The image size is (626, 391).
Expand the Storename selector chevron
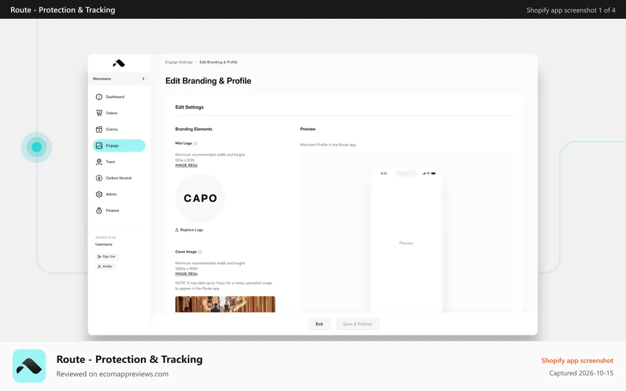(143, 79)
